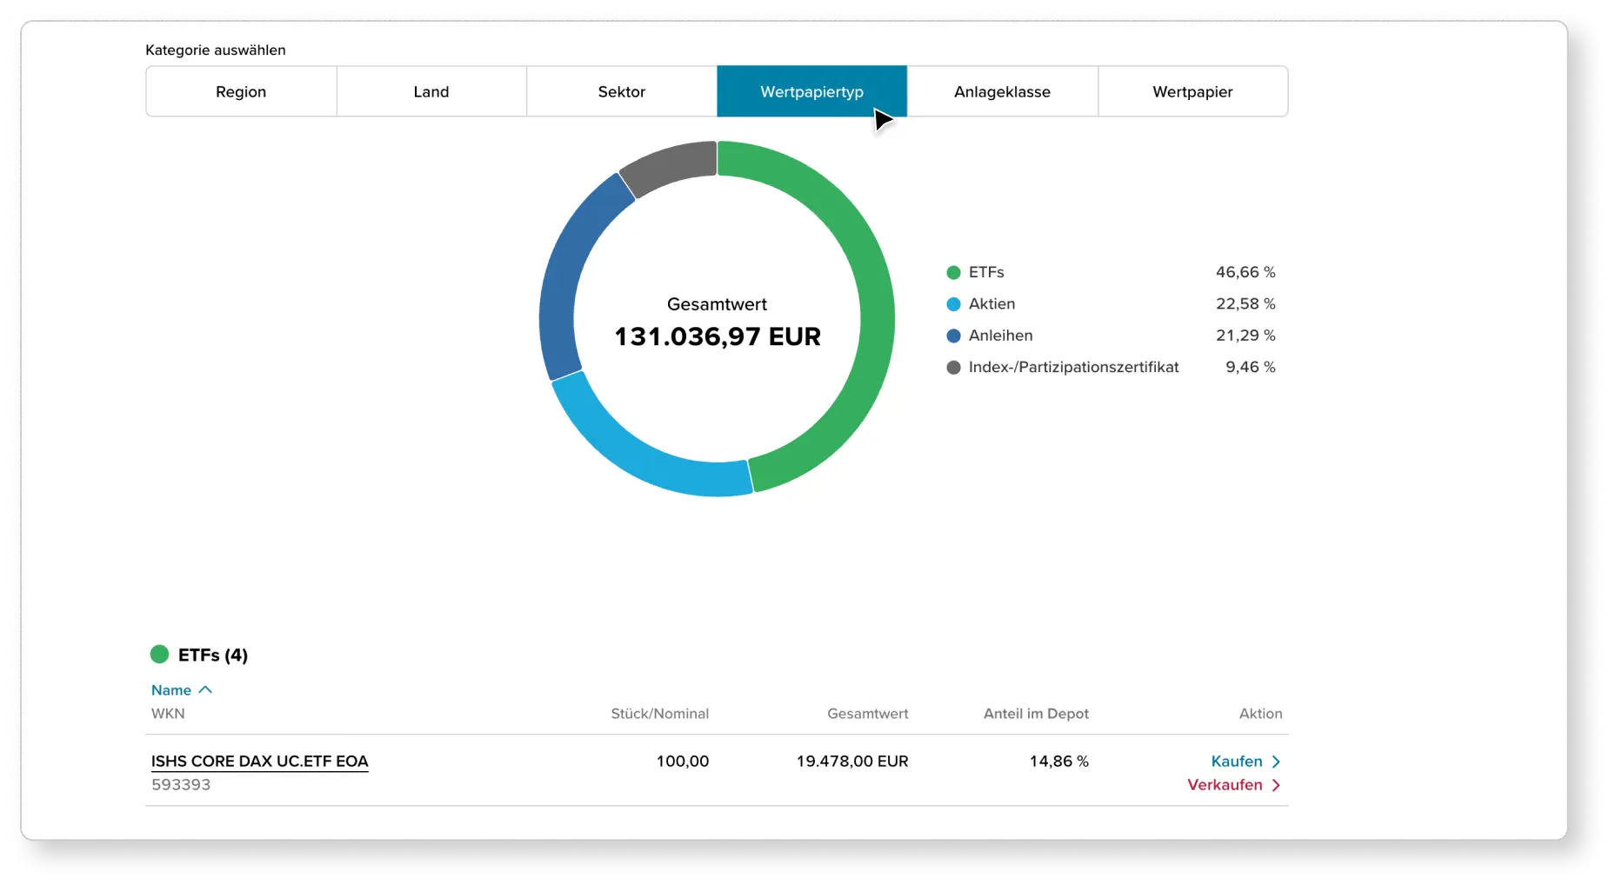The image size is (1609, 892).
Task: Select the Wertpapier category
Action: click(1192, 91)
